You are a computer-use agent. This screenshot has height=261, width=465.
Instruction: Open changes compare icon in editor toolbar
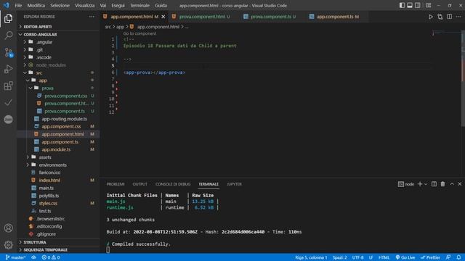pyautogui.click(x=440, y=17)
